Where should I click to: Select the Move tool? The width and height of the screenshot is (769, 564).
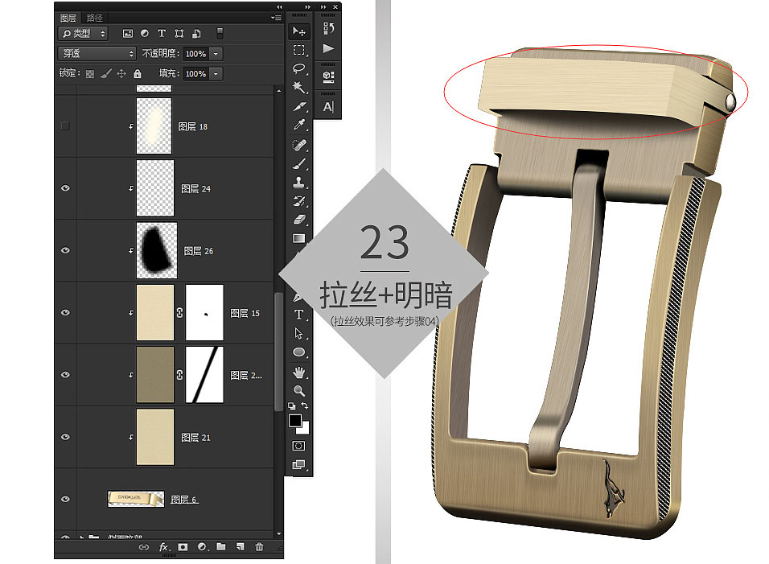tap(298, 32)
